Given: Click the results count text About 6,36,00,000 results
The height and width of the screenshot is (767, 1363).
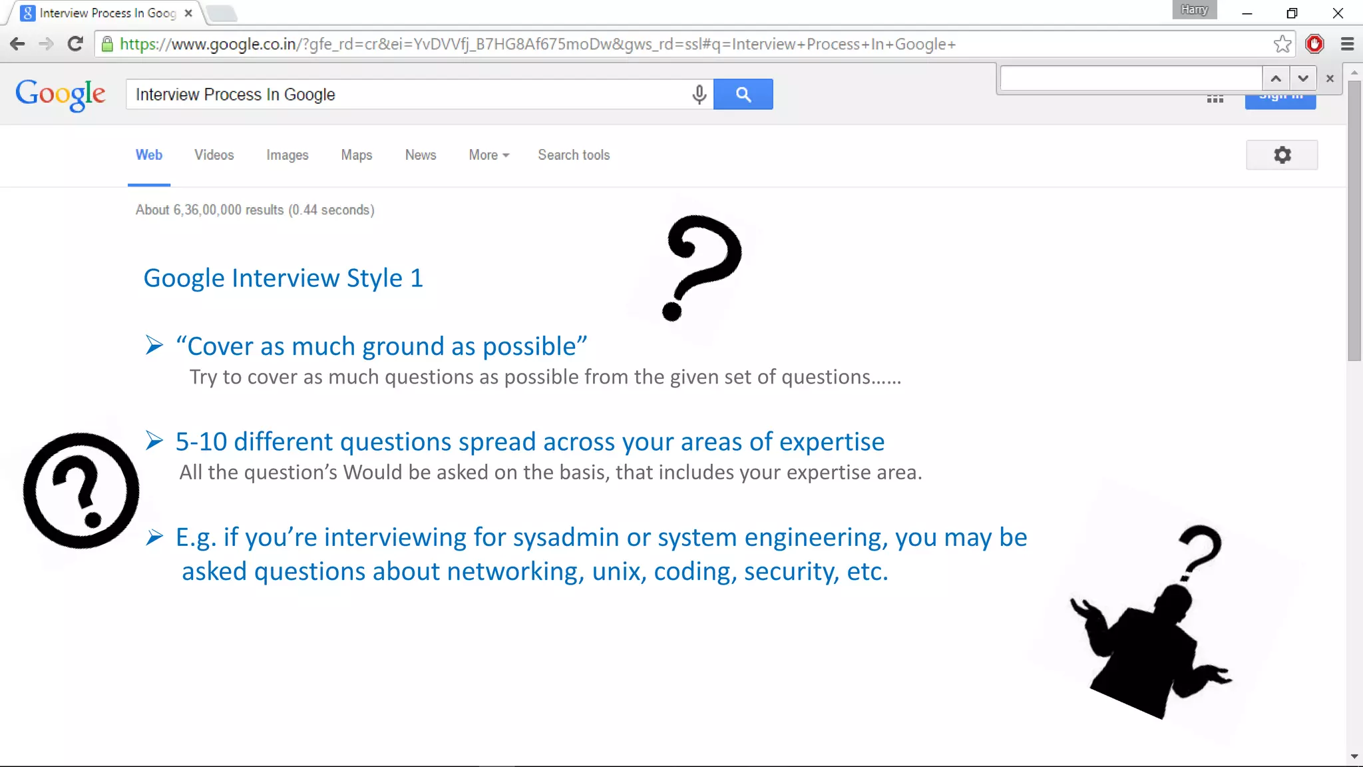Looking at the screenshot, I should (x=255, y=210).
